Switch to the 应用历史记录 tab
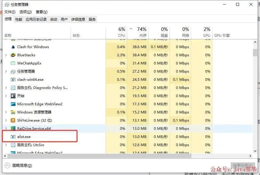Image resolution: width=260 pixels, height=175 pixels. click(36, 20)
